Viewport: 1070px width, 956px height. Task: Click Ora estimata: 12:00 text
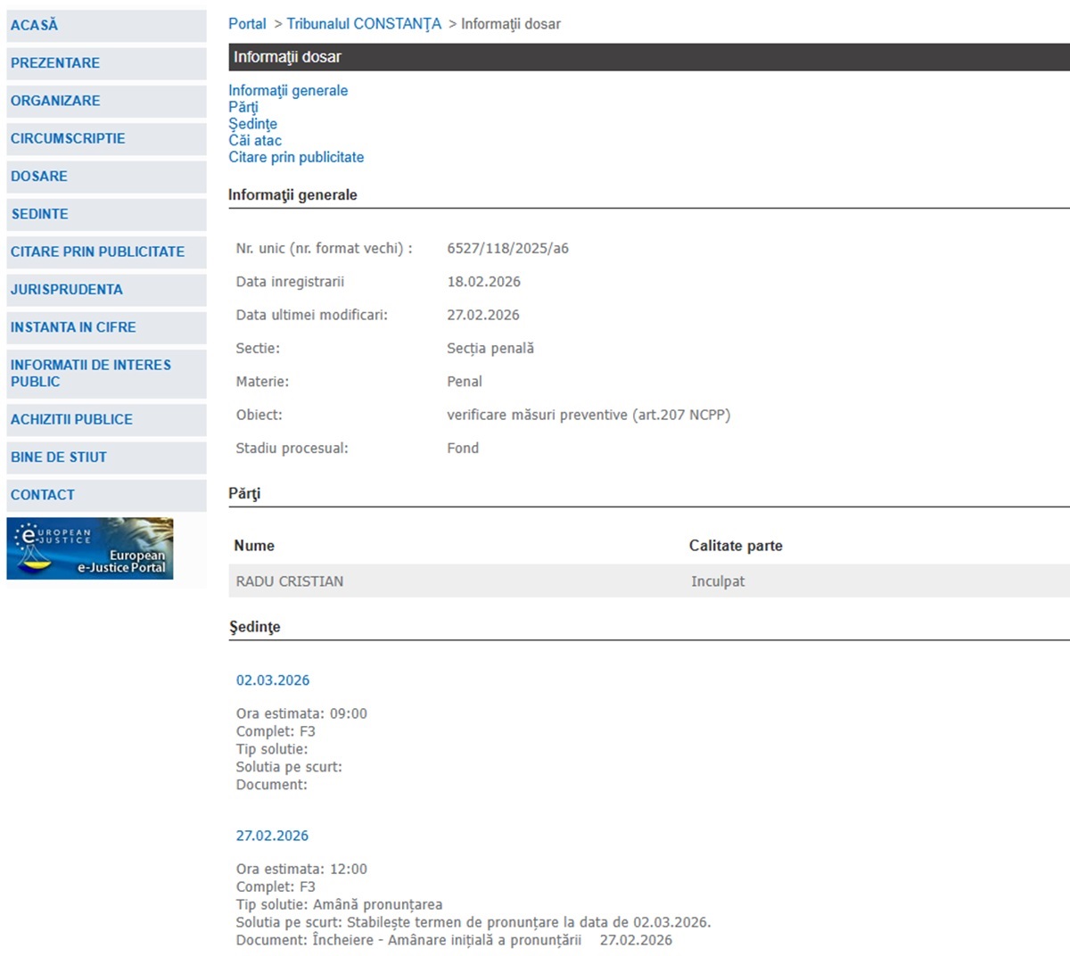[301, 869]
